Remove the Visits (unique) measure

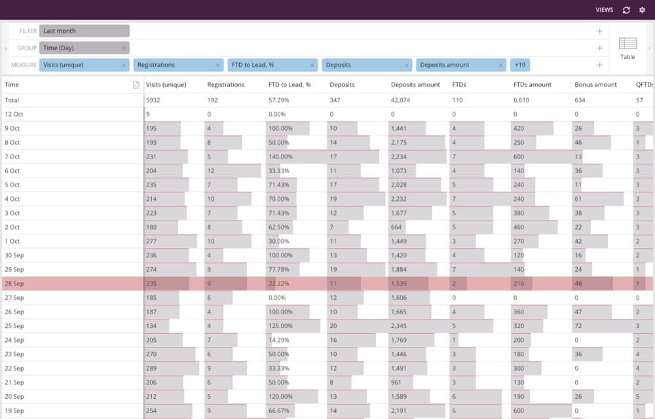pyautogui.click(x=124, y=65)
